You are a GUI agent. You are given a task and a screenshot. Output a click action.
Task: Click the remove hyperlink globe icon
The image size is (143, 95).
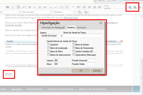[135, 7]
